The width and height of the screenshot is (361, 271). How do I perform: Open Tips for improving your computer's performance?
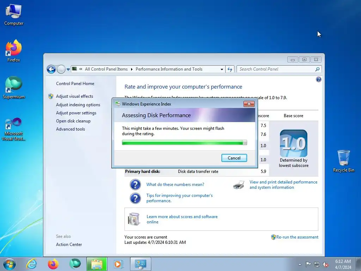pos(179,198)
